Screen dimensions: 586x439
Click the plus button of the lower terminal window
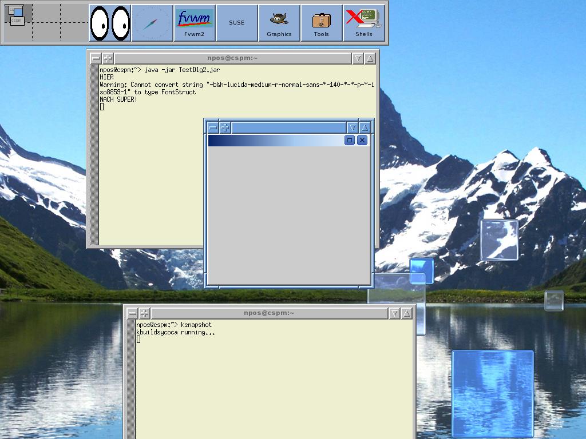[x=144, y=314]
